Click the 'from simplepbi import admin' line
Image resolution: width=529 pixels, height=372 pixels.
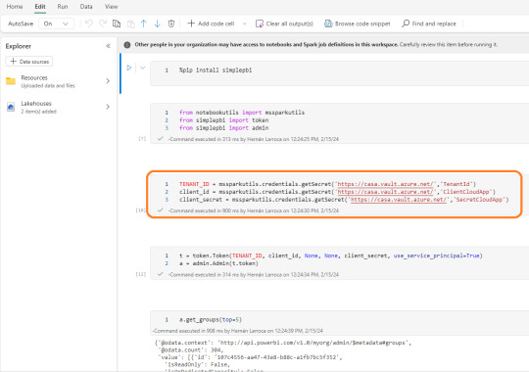pos(224,128)
